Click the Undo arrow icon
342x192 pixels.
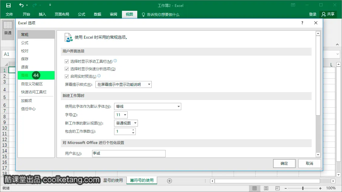[21, 5]
